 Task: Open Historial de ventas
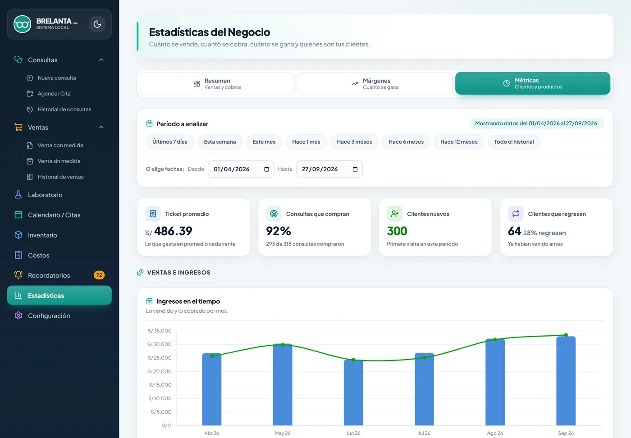click(x=61, y=177)
